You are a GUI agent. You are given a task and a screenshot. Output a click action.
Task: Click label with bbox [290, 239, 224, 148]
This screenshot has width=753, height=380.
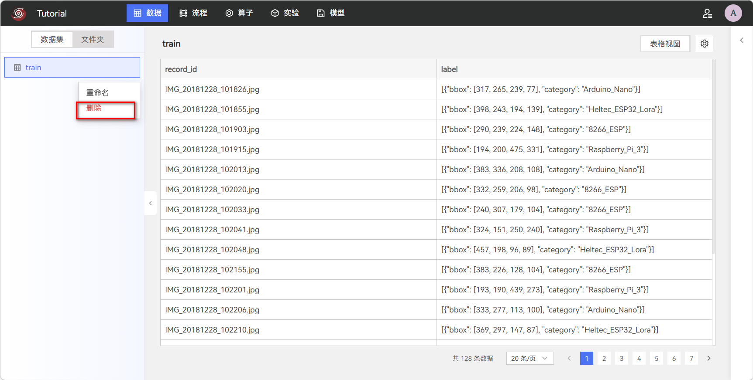tap(574, 129)
